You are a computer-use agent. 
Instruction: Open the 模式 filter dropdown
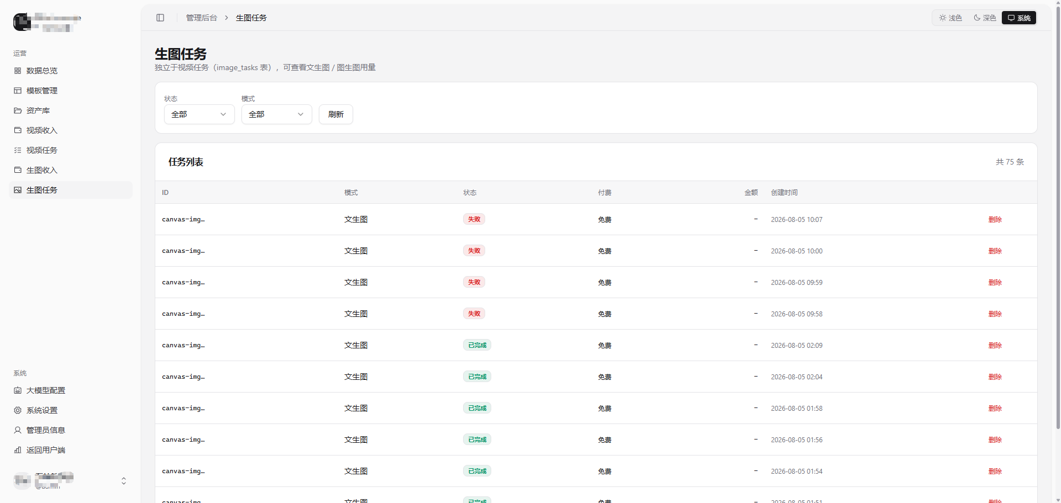coord(277,114)
